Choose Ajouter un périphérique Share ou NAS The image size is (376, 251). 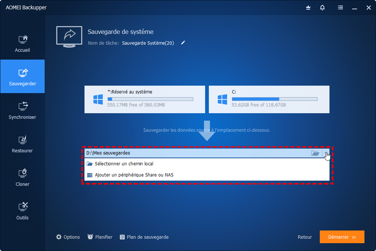coord(207,175)
